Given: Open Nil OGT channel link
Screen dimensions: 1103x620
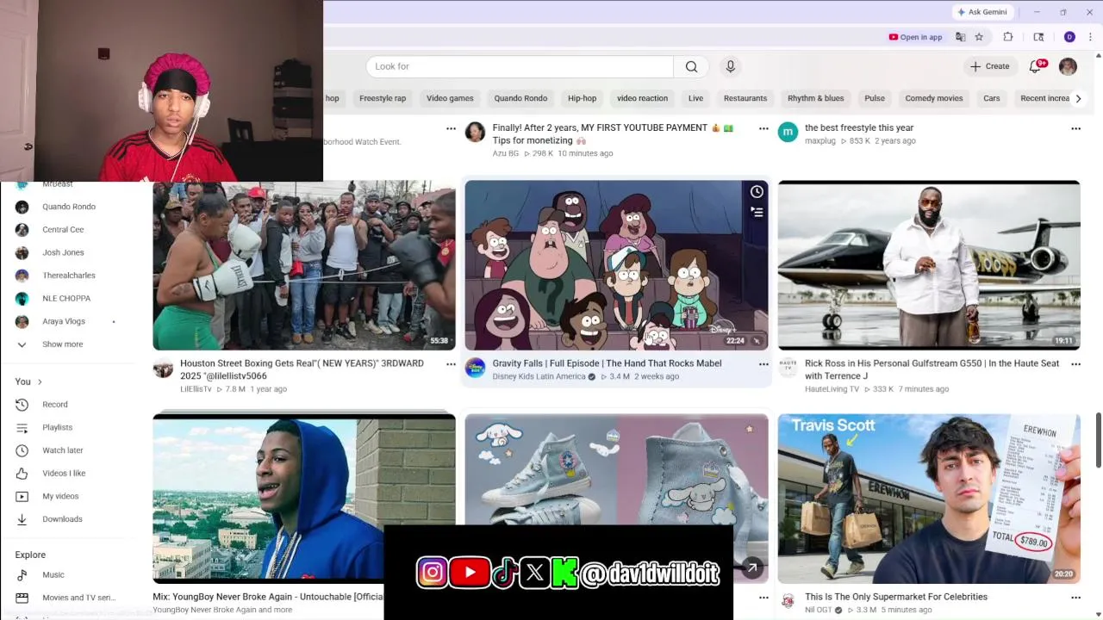Looking at the screenshot, I should [819, 611].
